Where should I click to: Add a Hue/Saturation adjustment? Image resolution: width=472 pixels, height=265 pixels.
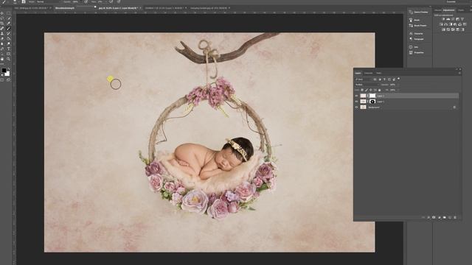pyautogui.click(x=441, y=24)
